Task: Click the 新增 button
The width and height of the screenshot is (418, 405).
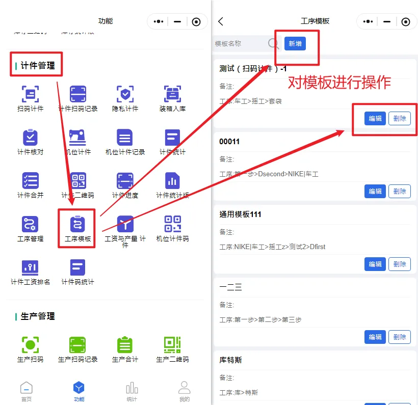Action: pos(295,44)
